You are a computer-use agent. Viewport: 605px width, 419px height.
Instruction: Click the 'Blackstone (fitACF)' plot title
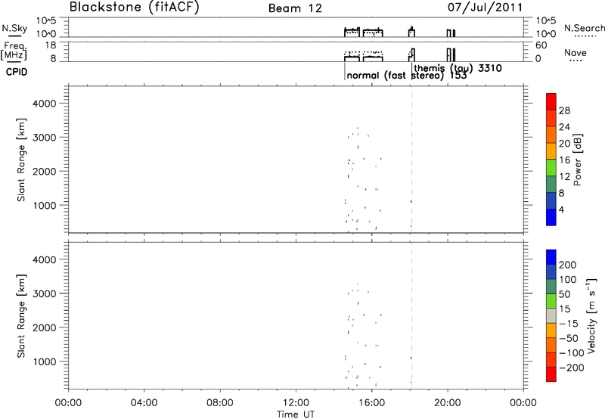(135, 7)
